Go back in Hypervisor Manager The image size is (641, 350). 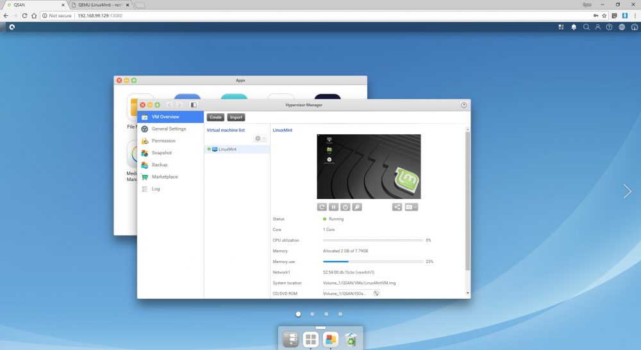point(170,105)
